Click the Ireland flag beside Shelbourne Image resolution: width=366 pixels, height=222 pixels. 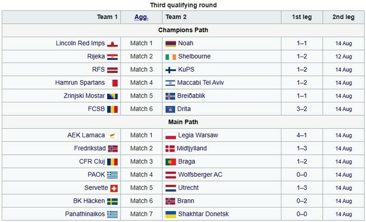[170, 57]
